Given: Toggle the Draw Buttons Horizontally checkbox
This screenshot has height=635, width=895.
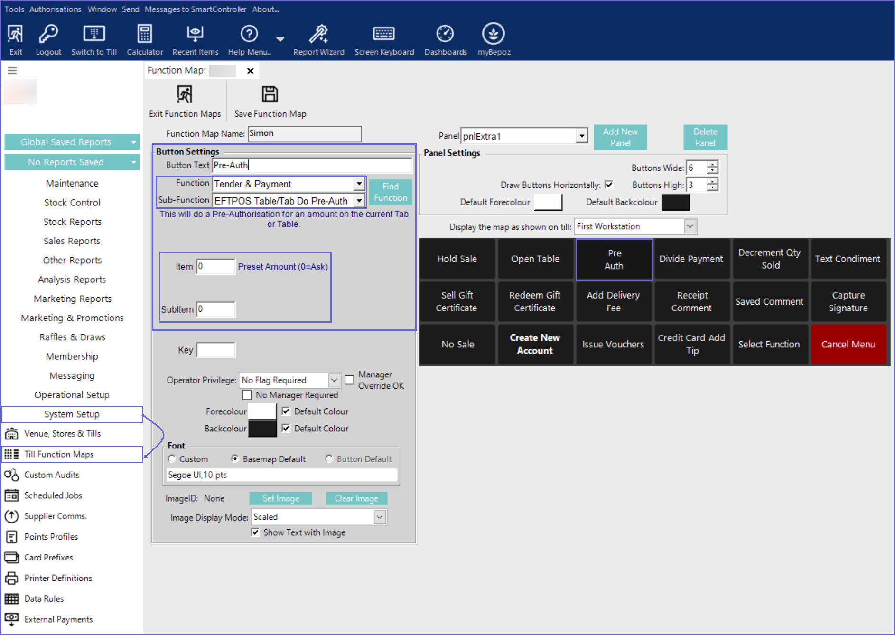Looking at the screenshot, I should tap(609, 185).
